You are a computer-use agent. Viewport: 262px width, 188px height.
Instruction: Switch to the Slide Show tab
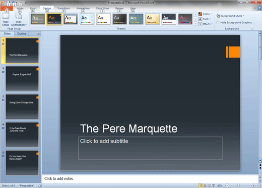(102, 8)
